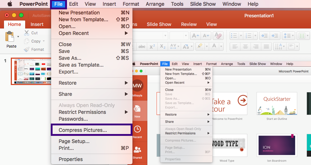Image resolution: width=311 pixels, height=165 pixels.
Task: Click the align text box icon
Action: pos(292,46)
